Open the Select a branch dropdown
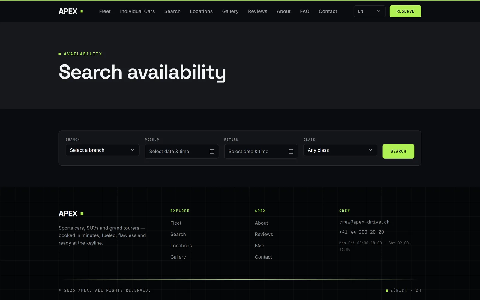Screen dimensions: 480x300 pyautogui.click(x=103, y=150)
